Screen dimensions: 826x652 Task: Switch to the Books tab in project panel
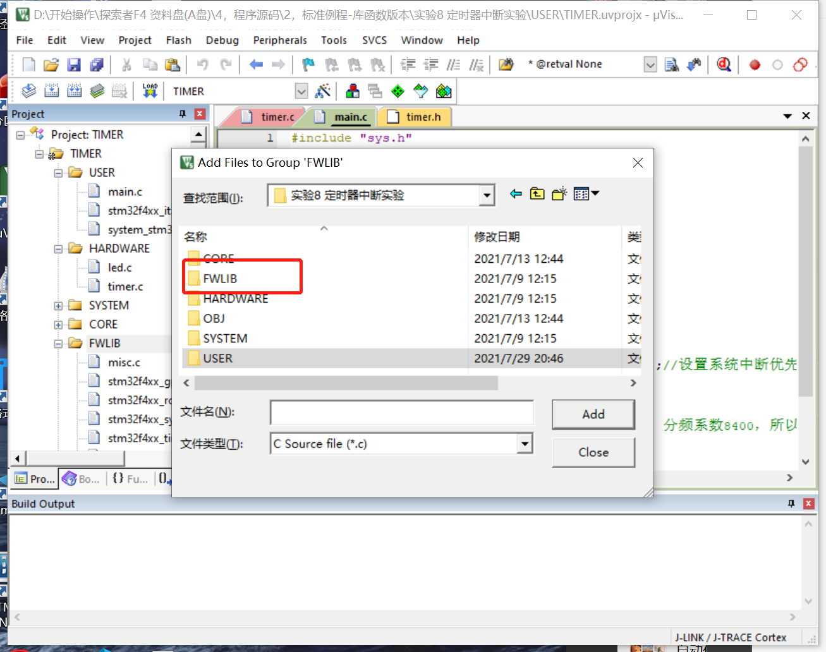click(82, 479)
